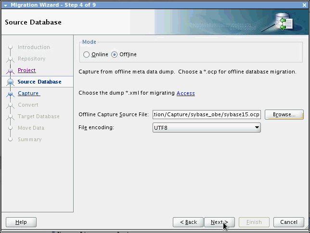The width and height of the screenshot is (310, 233).
Task: Click the Source Database step node icon
Action: (10, 82)
